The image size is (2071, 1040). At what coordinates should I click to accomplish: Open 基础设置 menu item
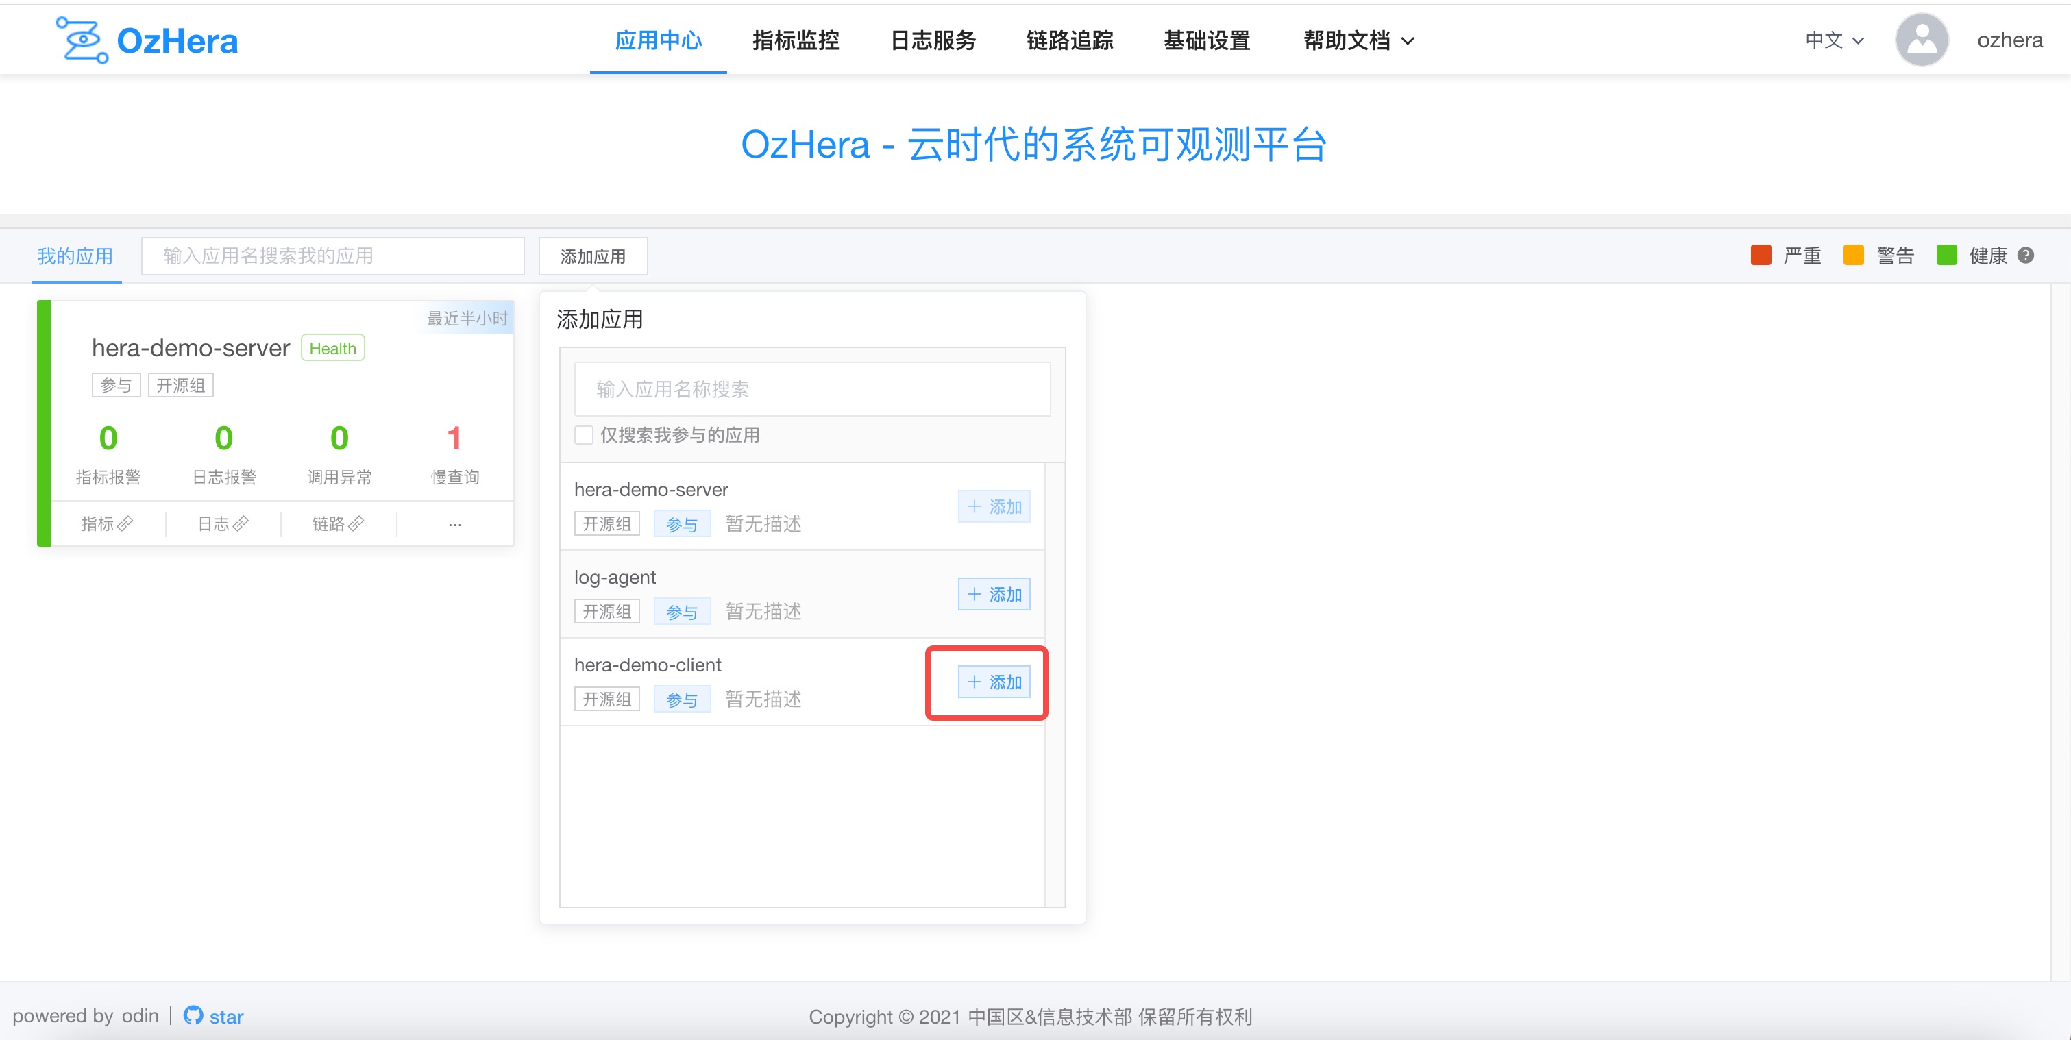pos(1207,40)
